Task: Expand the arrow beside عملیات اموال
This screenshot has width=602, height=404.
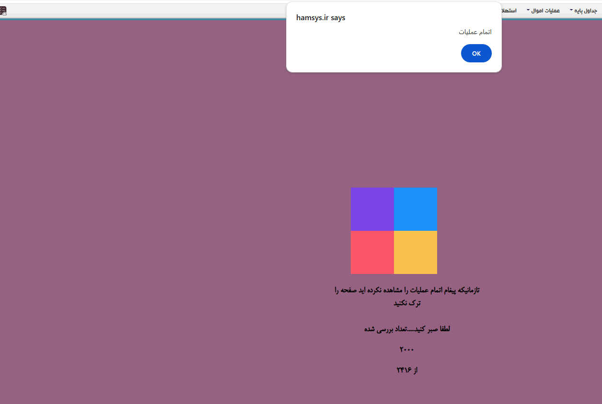Action: click(x=529, y=10)
